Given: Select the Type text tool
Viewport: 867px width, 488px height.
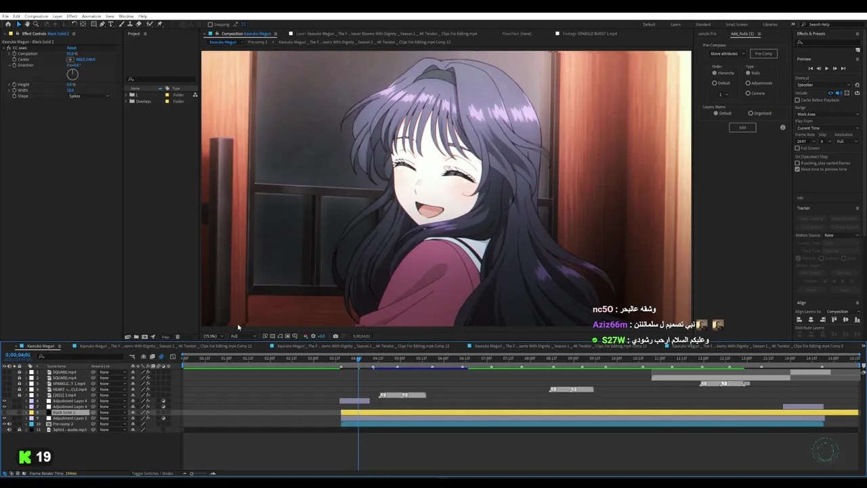Looking at the screenshot, I should [x=110, y=24].
